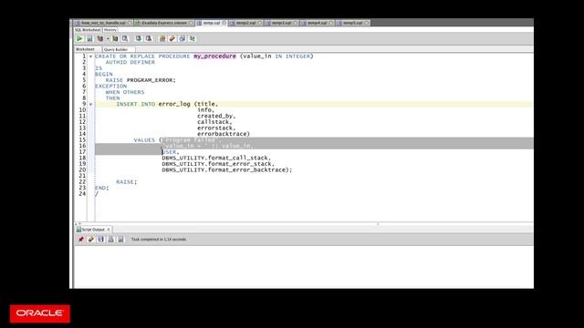584x328 pixels.
Task: Close the temp5.sql tab
Action: pos(367,23)
